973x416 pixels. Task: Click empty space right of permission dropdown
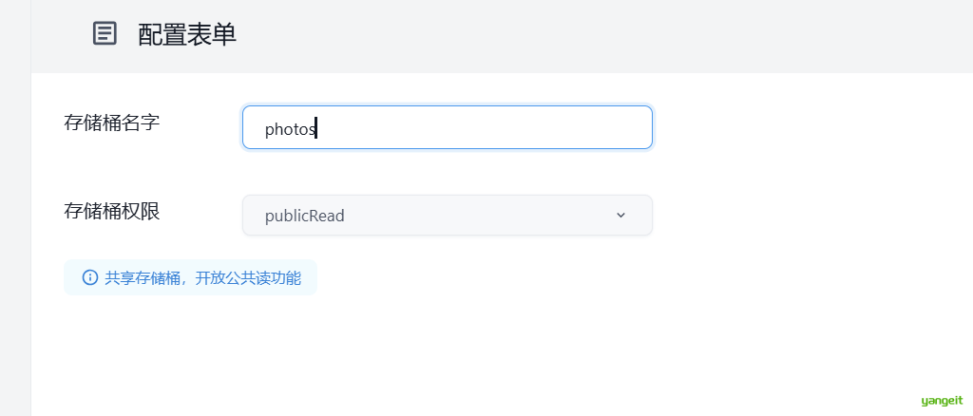807,216
